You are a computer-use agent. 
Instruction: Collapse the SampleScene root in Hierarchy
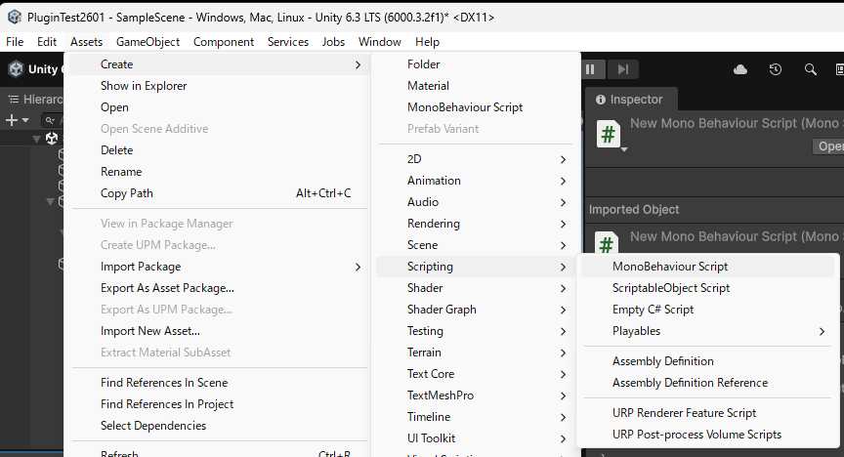click(37, 139)
